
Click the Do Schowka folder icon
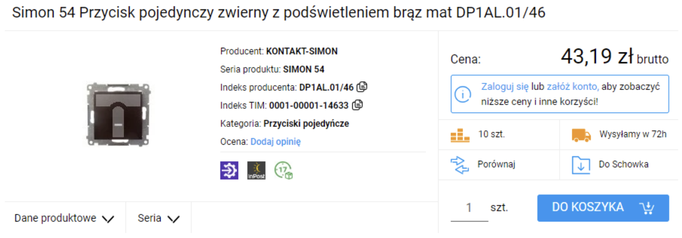click(581, 165)
